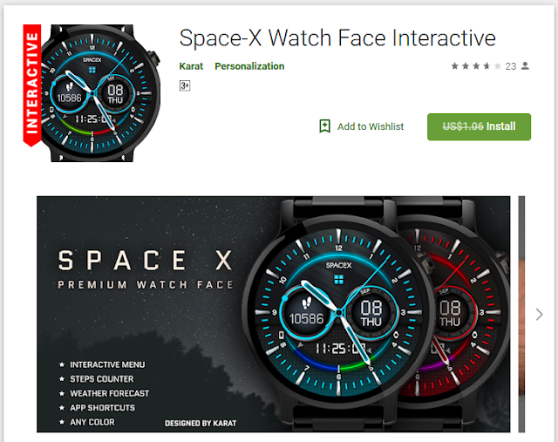Click the star rating display
This screenshot has width=558, height=442.
[476, 66]
